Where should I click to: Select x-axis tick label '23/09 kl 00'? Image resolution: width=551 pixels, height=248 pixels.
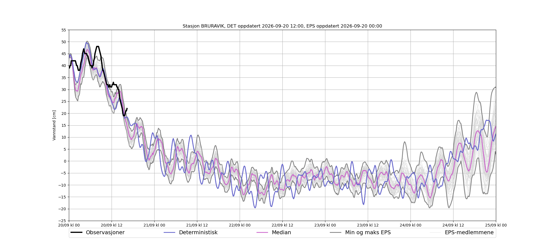(x=325, y=225)
